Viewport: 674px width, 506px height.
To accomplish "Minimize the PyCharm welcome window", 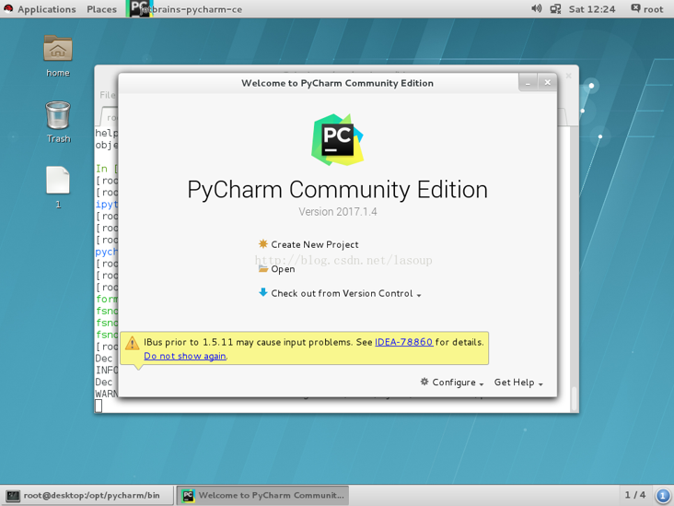I will click(x=528, y=83).
